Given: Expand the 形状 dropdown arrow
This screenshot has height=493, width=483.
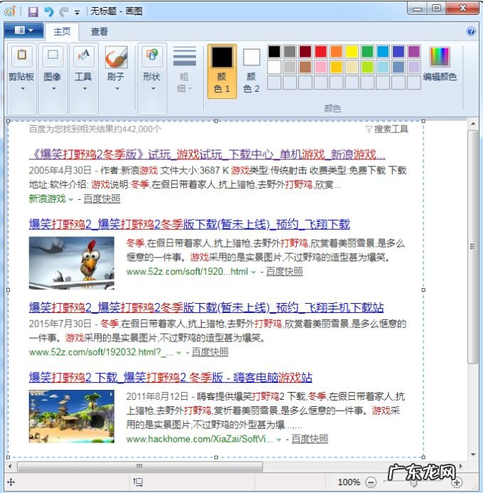Looking at the screenshot, I should tap(153, 89).
